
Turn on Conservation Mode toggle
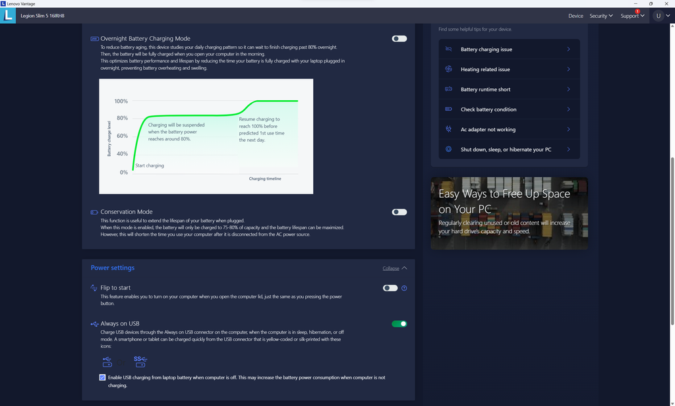click(x=399, y=212)
